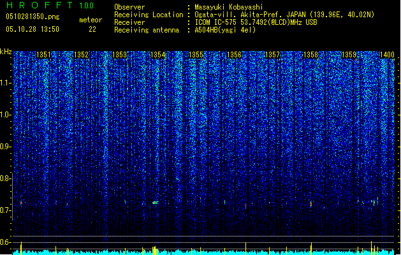
Task: Click the 1356 time marker
Action: 234,55
